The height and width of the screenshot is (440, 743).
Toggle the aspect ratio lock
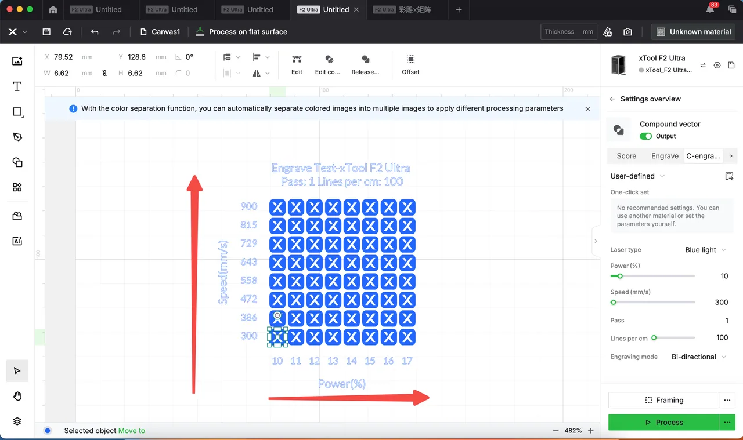click(x=104, y=73)
